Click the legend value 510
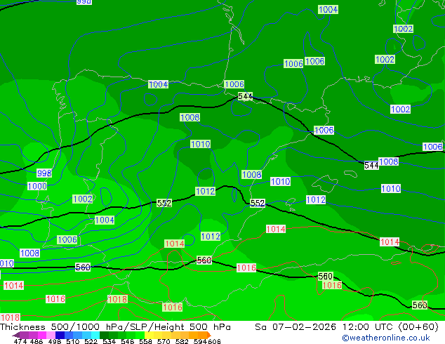This screenshot has width=445, height=344. coord(73,341)
